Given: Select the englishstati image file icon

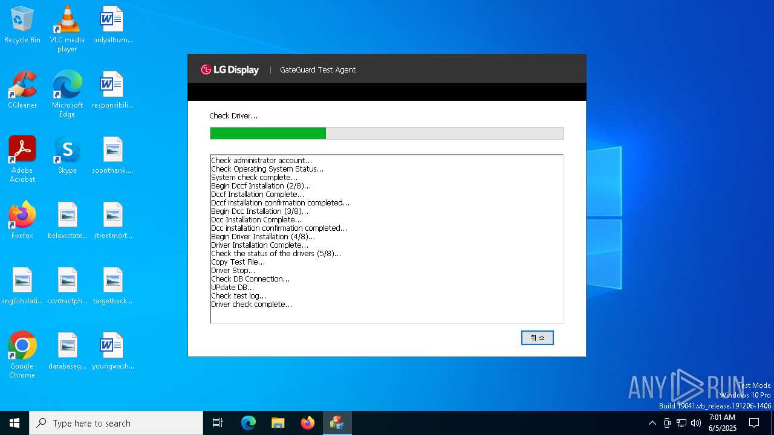Looking at the screenshot, I should click(x=22, y=286).
